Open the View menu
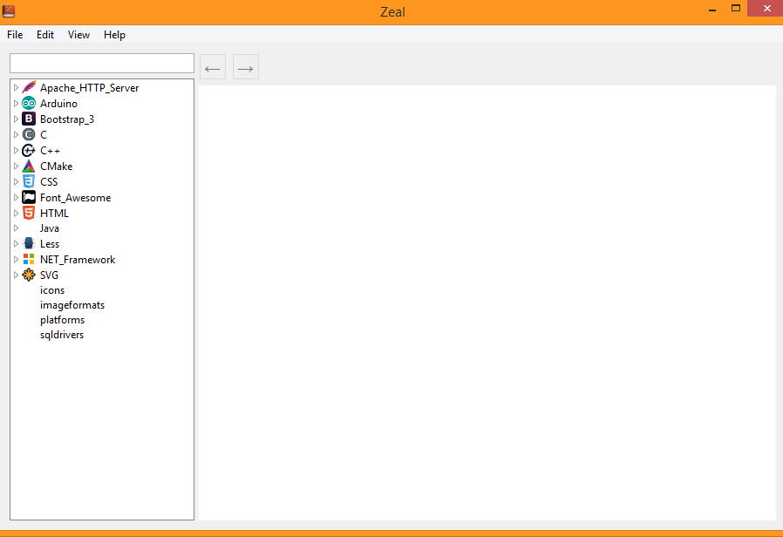This screenshot has width=783, height=537. [78, 35]
